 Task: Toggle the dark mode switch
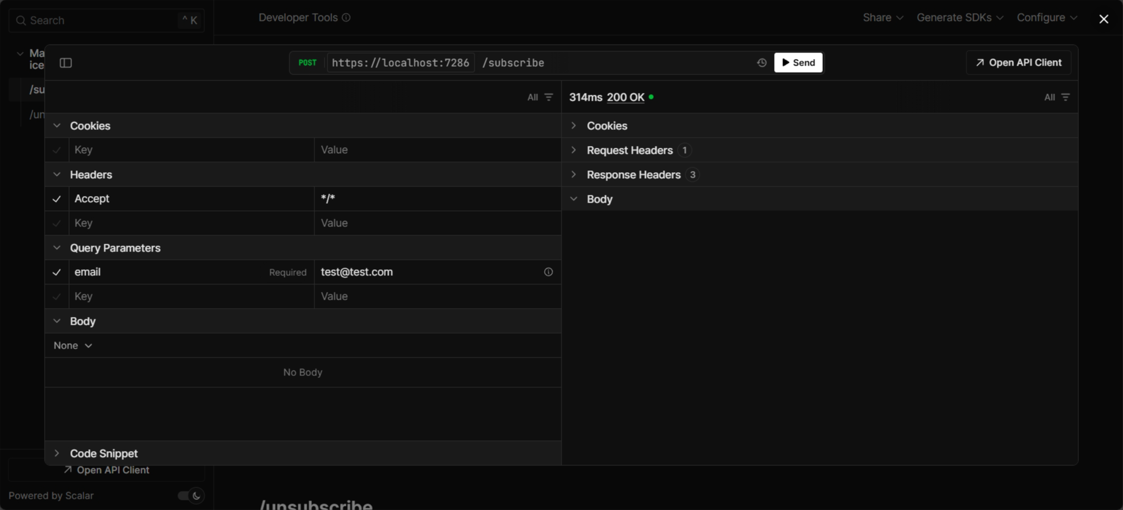tap(191, 496)
